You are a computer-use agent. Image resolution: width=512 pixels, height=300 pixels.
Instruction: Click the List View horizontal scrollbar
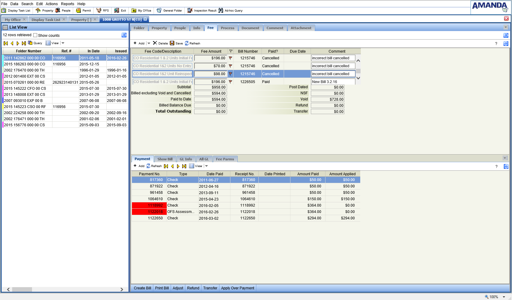[22, 289]
